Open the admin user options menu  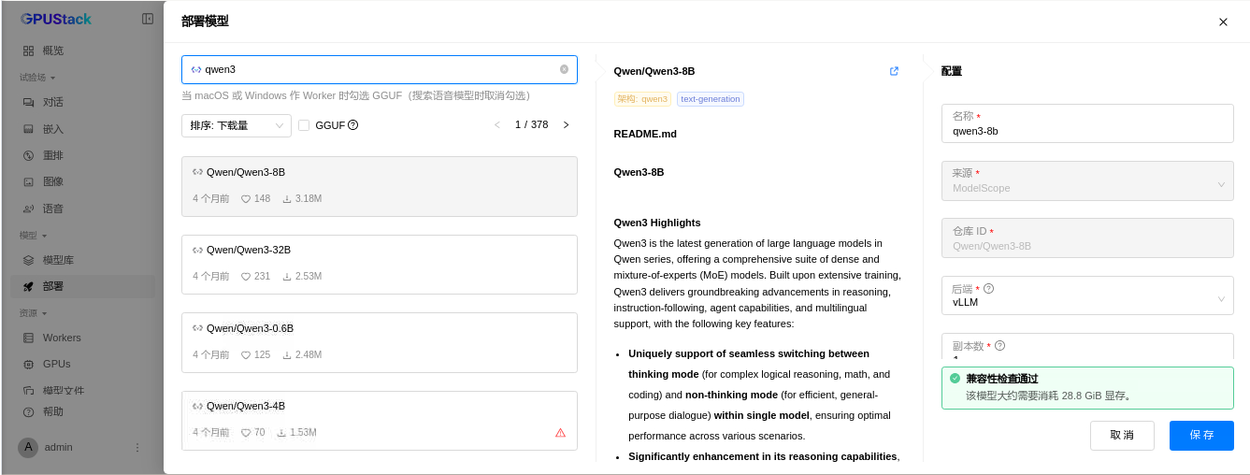click(136, 448)
